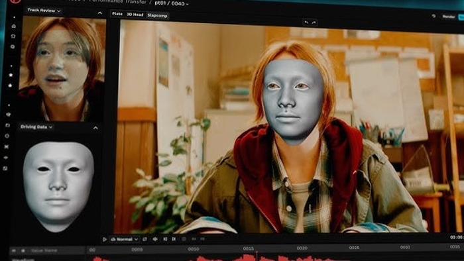Switch to the Slapcomp tab

(158, 15)
